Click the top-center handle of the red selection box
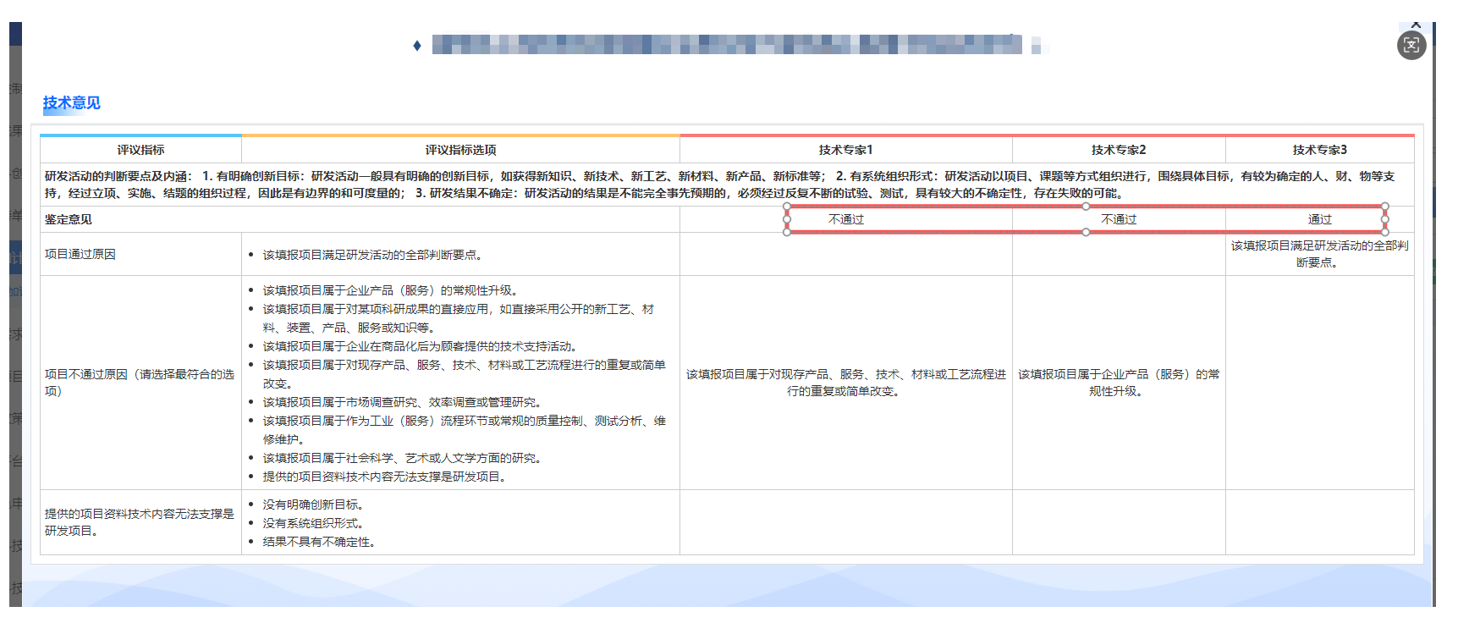This screenshot has height=623, width=1458. (x=1086, y=207)
